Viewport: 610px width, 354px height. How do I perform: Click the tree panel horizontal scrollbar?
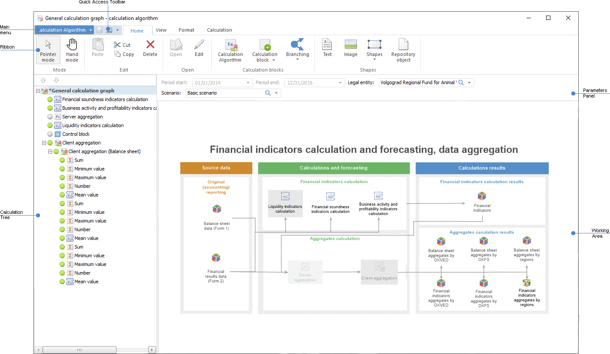click(79, 350)
